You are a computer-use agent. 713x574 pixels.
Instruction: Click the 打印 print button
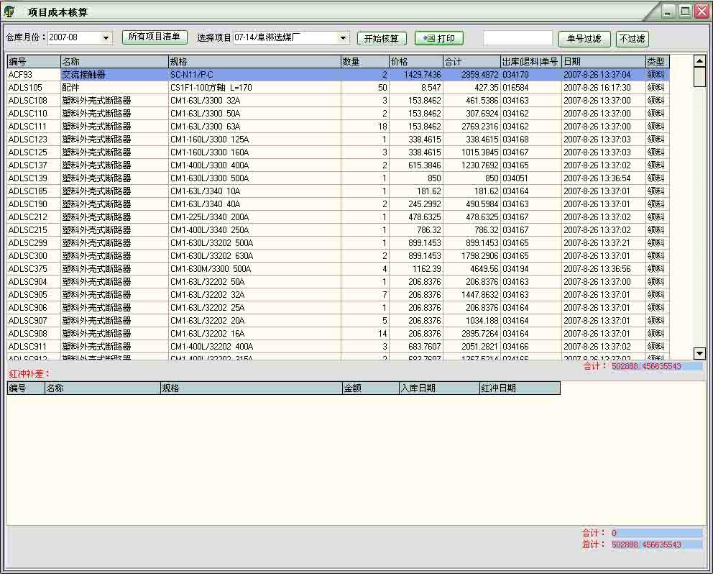(439, 38)
